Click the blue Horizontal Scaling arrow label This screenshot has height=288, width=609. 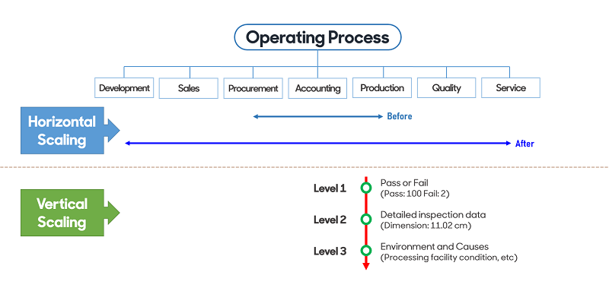pyautogui.click(x=70, y=130)
